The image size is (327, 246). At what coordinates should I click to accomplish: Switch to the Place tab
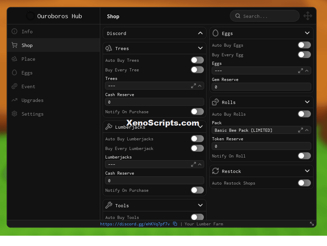[54, 59]
